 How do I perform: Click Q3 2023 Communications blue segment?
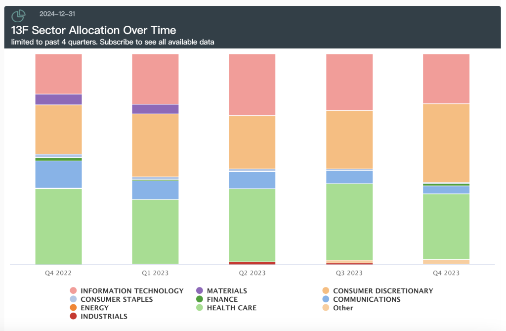[x=349, y=177]
